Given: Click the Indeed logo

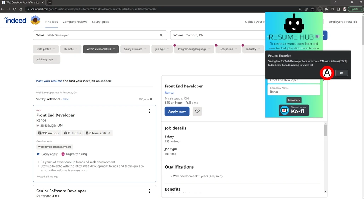Looking at the screenshot, I should (x=15, y=20).
